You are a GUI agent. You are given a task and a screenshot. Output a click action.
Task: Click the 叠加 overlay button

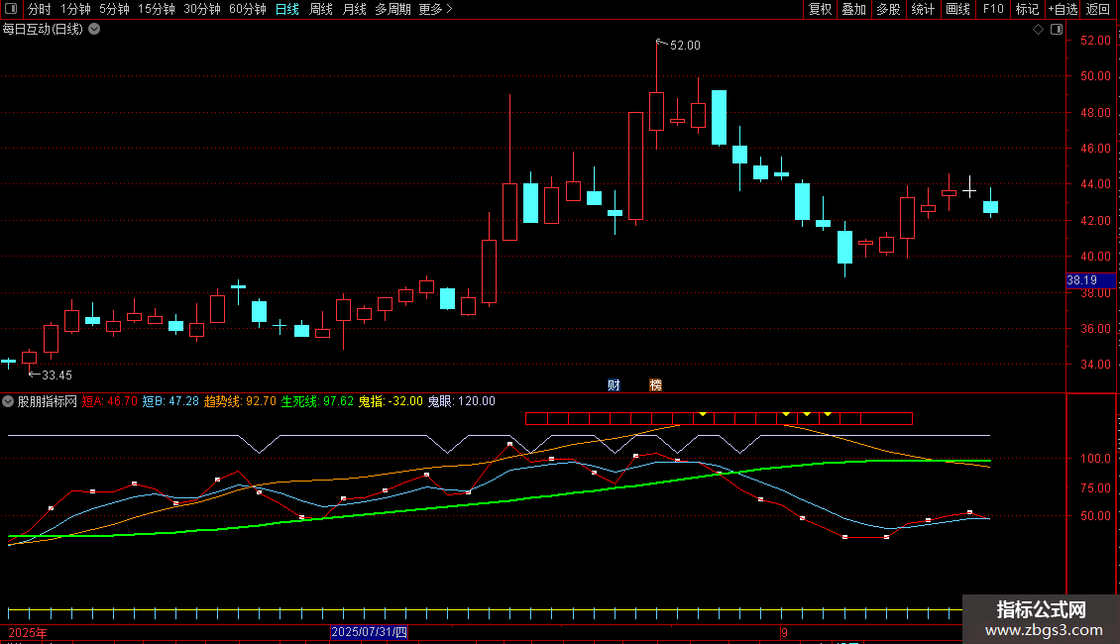(854, 9)
